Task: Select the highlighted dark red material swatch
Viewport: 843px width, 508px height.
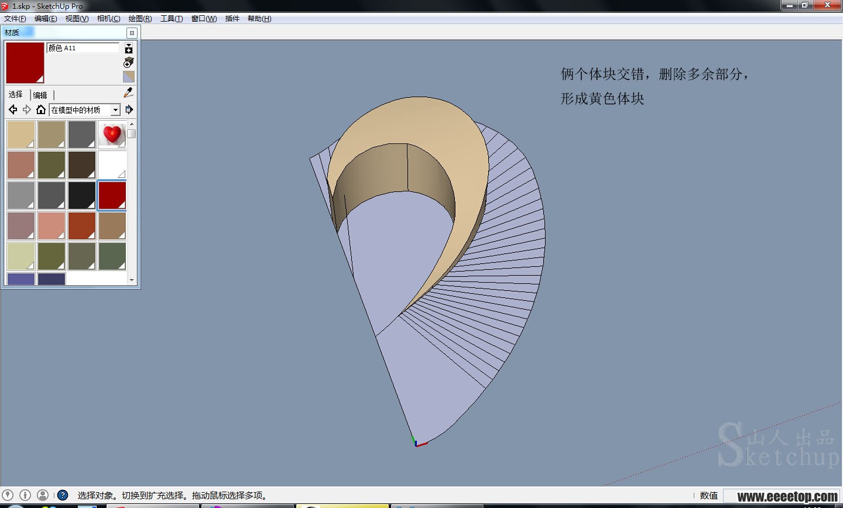Action: point(112,195)
